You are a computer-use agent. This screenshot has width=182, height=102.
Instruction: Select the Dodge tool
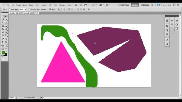click(6, 35)
